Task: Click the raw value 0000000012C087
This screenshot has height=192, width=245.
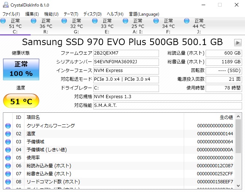Action: pyautogui.click(x=215, y=166)
